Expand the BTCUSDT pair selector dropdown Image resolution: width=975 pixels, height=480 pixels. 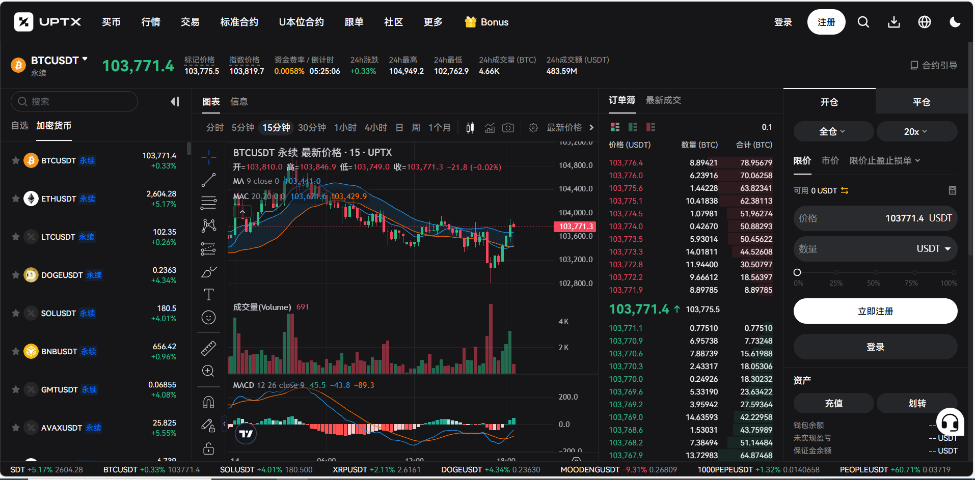coord(85,59)
